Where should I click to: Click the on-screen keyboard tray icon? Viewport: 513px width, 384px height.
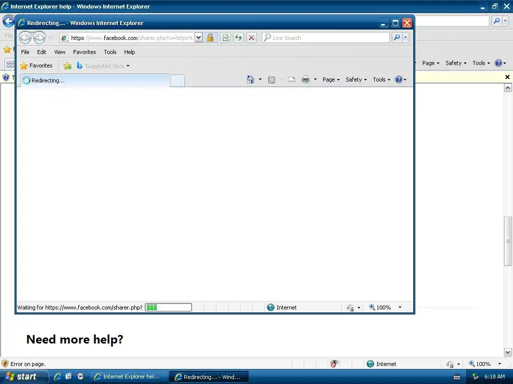[x=457, y=377]
